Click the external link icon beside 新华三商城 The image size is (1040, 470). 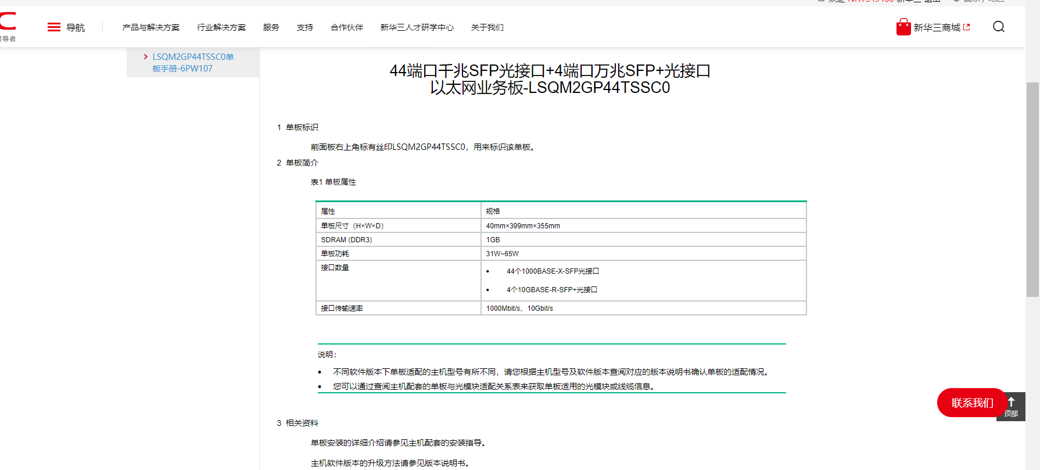pyautogui.click(x=967, y=27)
